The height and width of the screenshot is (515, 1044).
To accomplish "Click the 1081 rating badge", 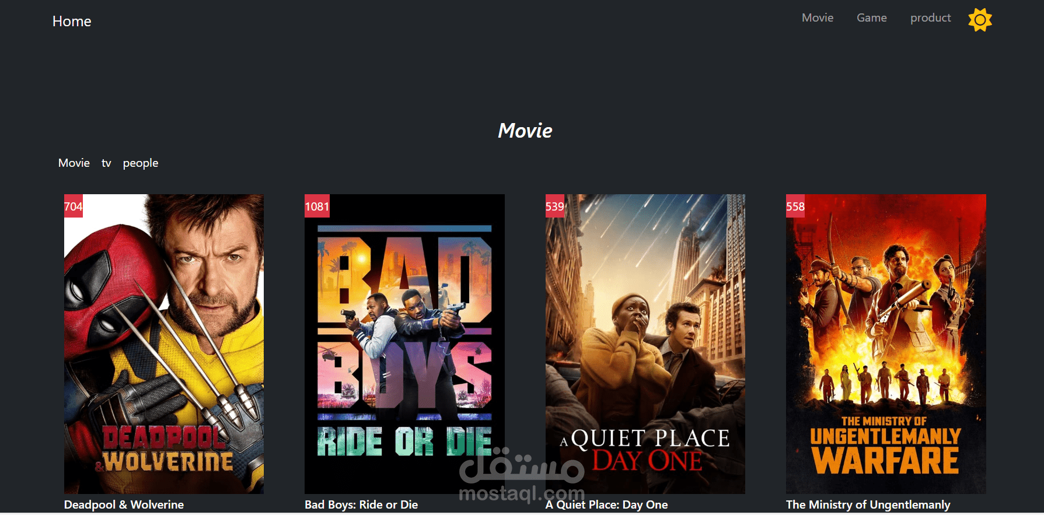I will pyautogui.click(x=317, y=206).
